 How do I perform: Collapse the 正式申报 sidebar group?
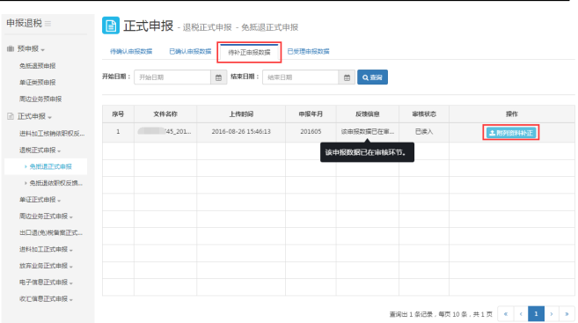click(x=34, y=116)
